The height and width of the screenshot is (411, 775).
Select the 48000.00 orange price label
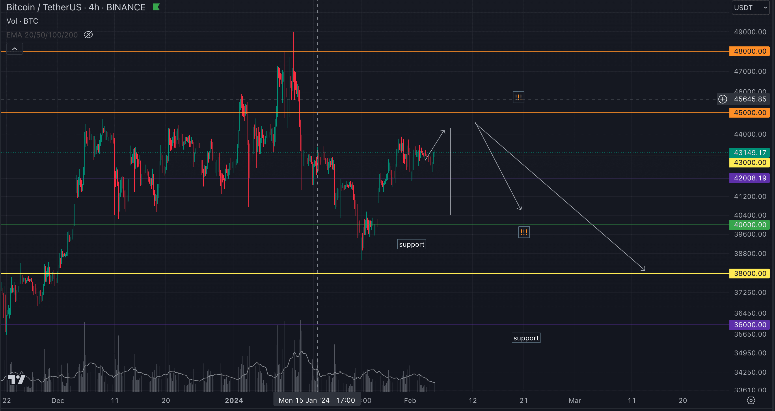tap(749, 51)
